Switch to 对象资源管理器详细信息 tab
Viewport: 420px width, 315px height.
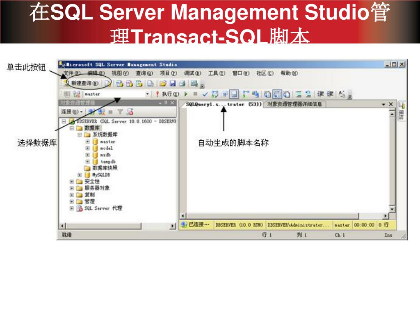tap(294, 104)
